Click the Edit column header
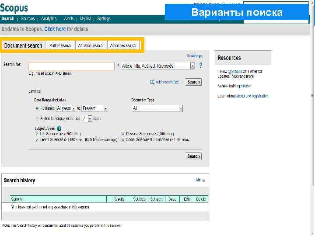 187,199
